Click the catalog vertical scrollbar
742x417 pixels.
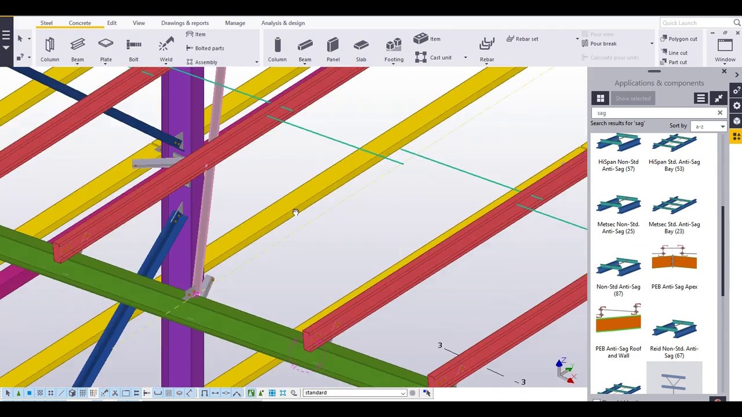coord(723,252)
